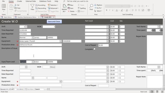This screenshot has height=93, width=165.
Task: Tick the Complete checkbox
Action: (95, 49)
